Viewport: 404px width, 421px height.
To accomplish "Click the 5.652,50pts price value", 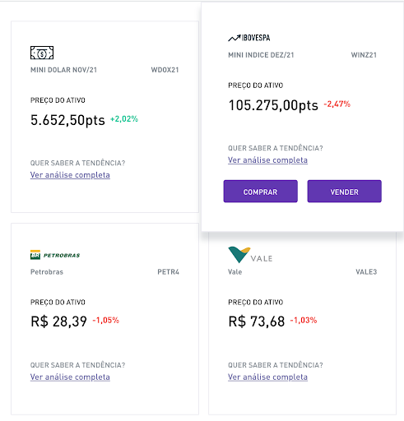I will 67,120.
